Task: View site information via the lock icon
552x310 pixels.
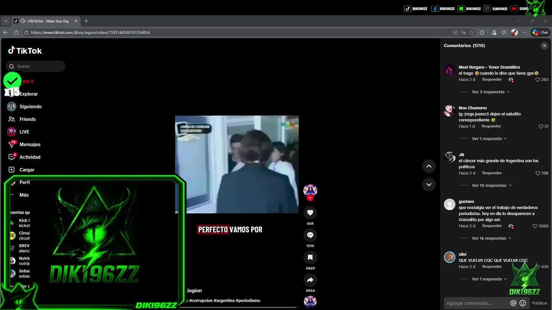Action: click(26, 32)
